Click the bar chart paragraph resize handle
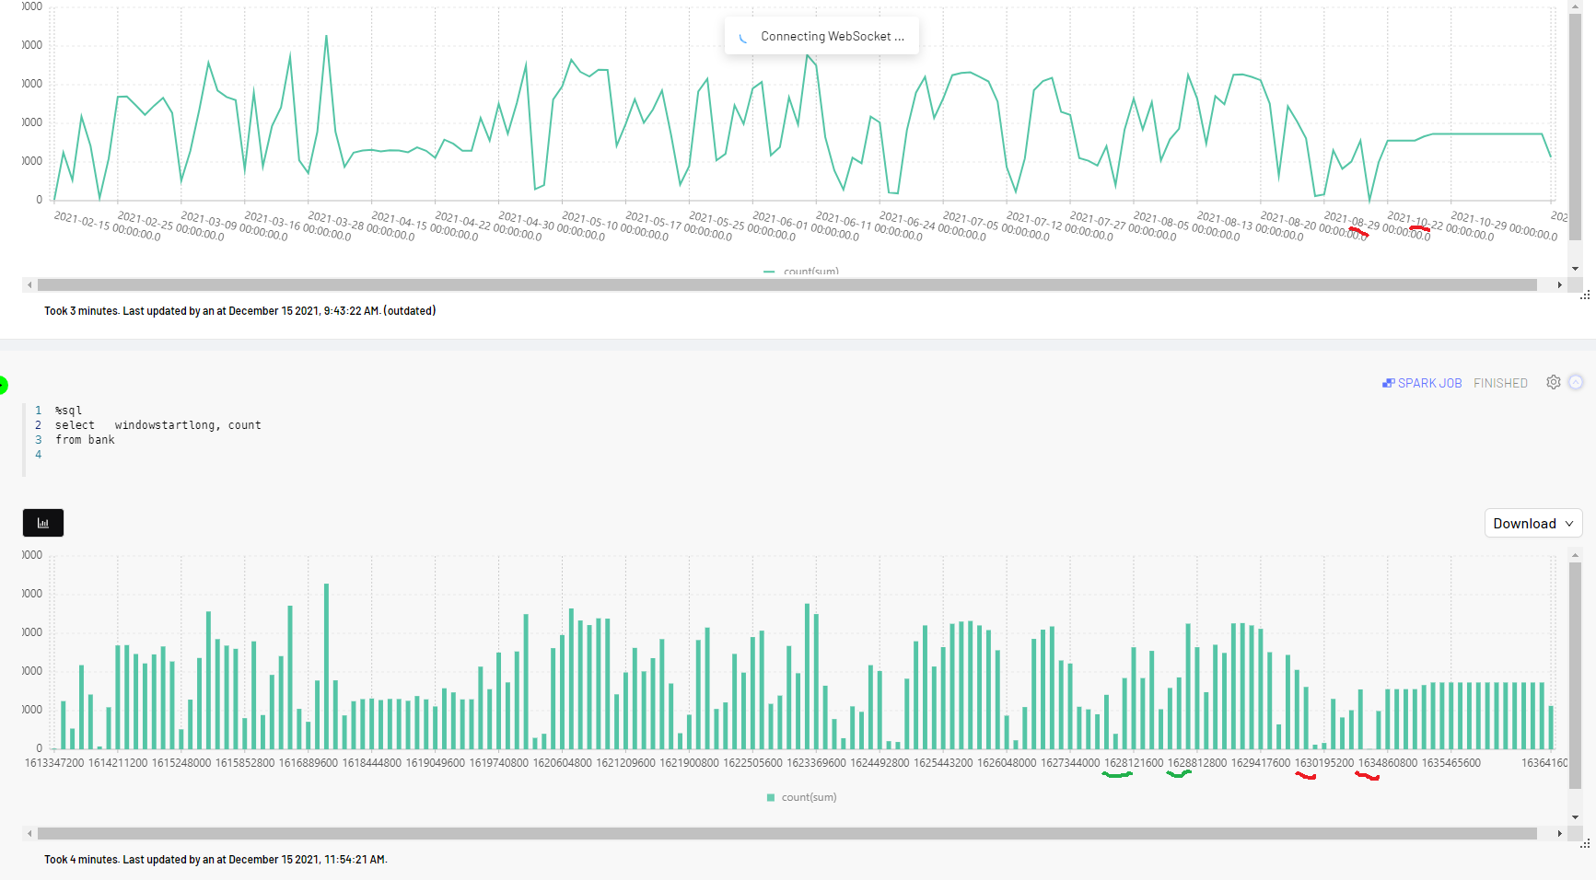The height and width of the screenshot is (880, 1596). 1585,843
